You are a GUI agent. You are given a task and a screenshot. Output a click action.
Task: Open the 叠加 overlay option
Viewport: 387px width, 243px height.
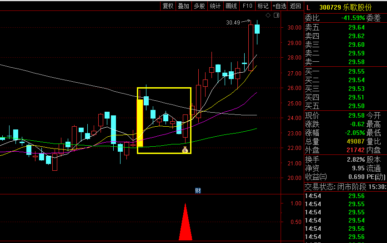coord(183,6)
